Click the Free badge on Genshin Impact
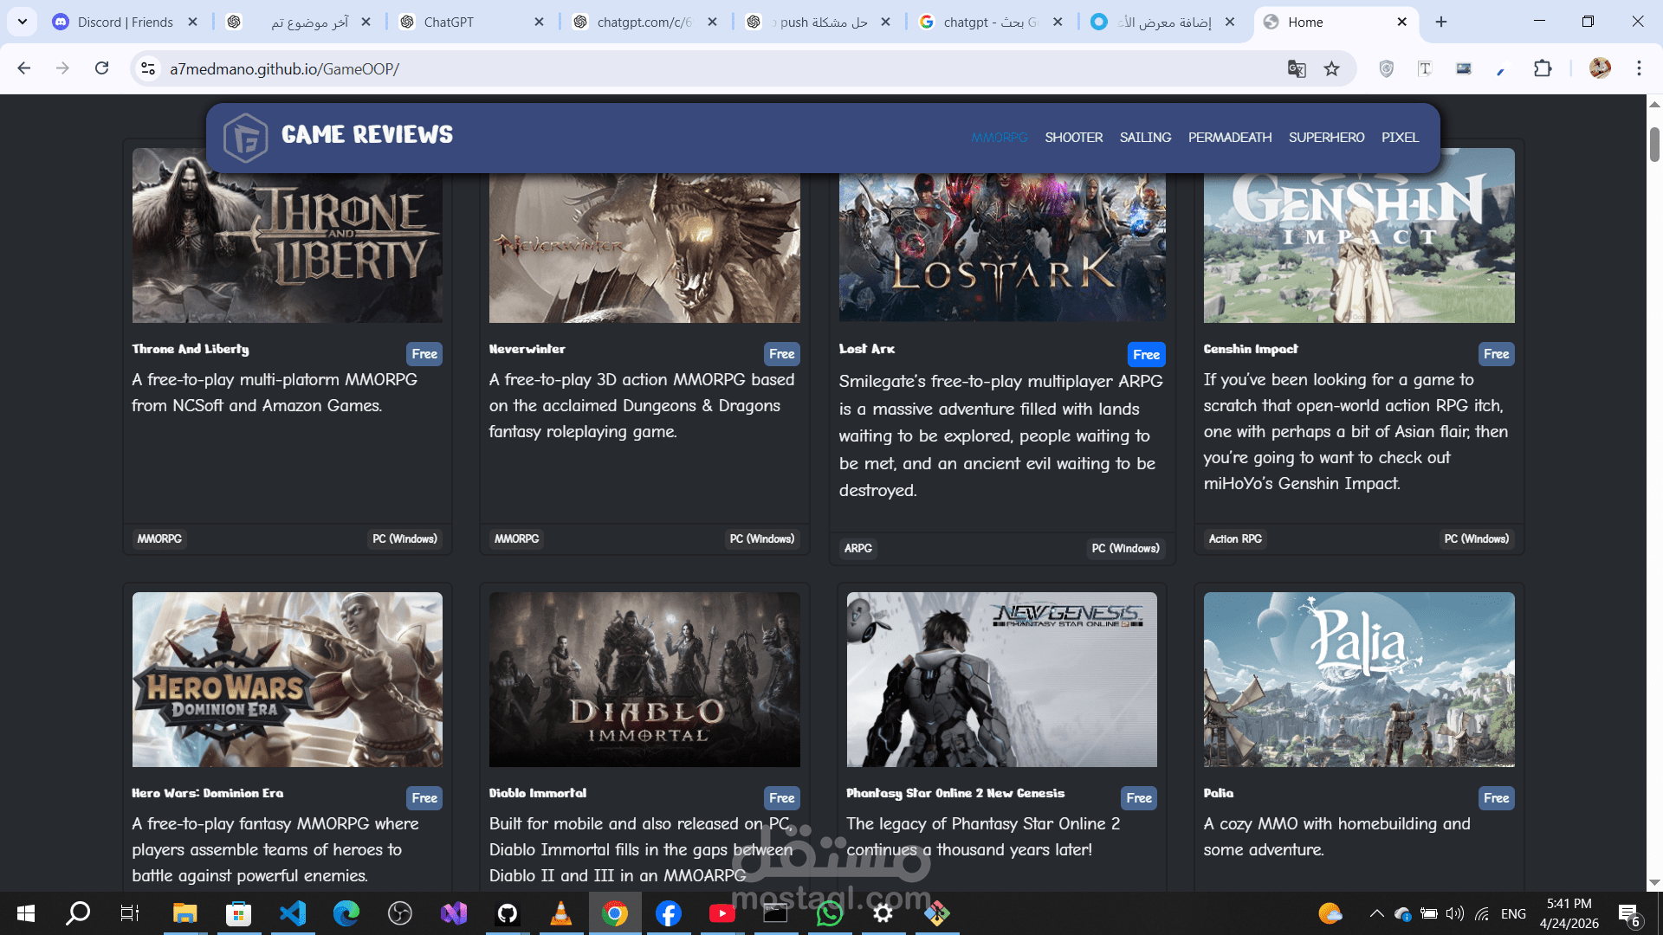Screen dimensions: 1663x935 click(1496, 354)
